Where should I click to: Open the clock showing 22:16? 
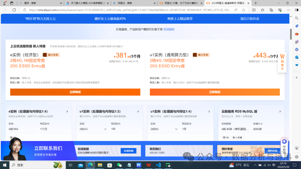point(283,165)
